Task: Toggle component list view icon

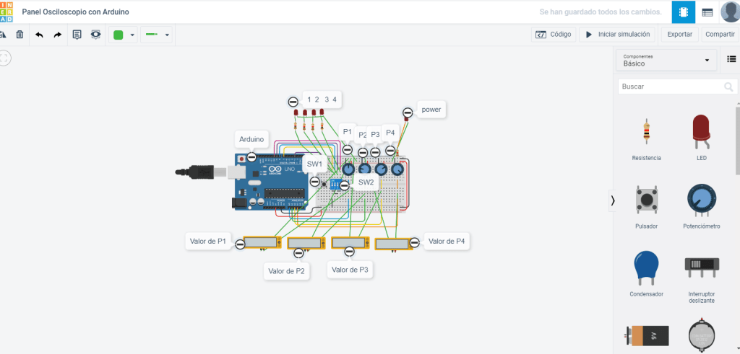Action: [x=731, y=60]
